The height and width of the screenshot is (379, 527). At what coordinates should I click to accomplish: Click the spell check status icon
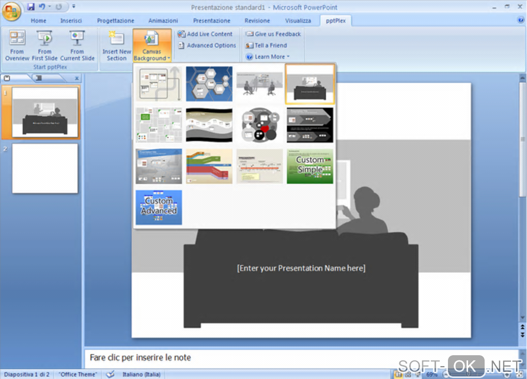click(110, 374)
